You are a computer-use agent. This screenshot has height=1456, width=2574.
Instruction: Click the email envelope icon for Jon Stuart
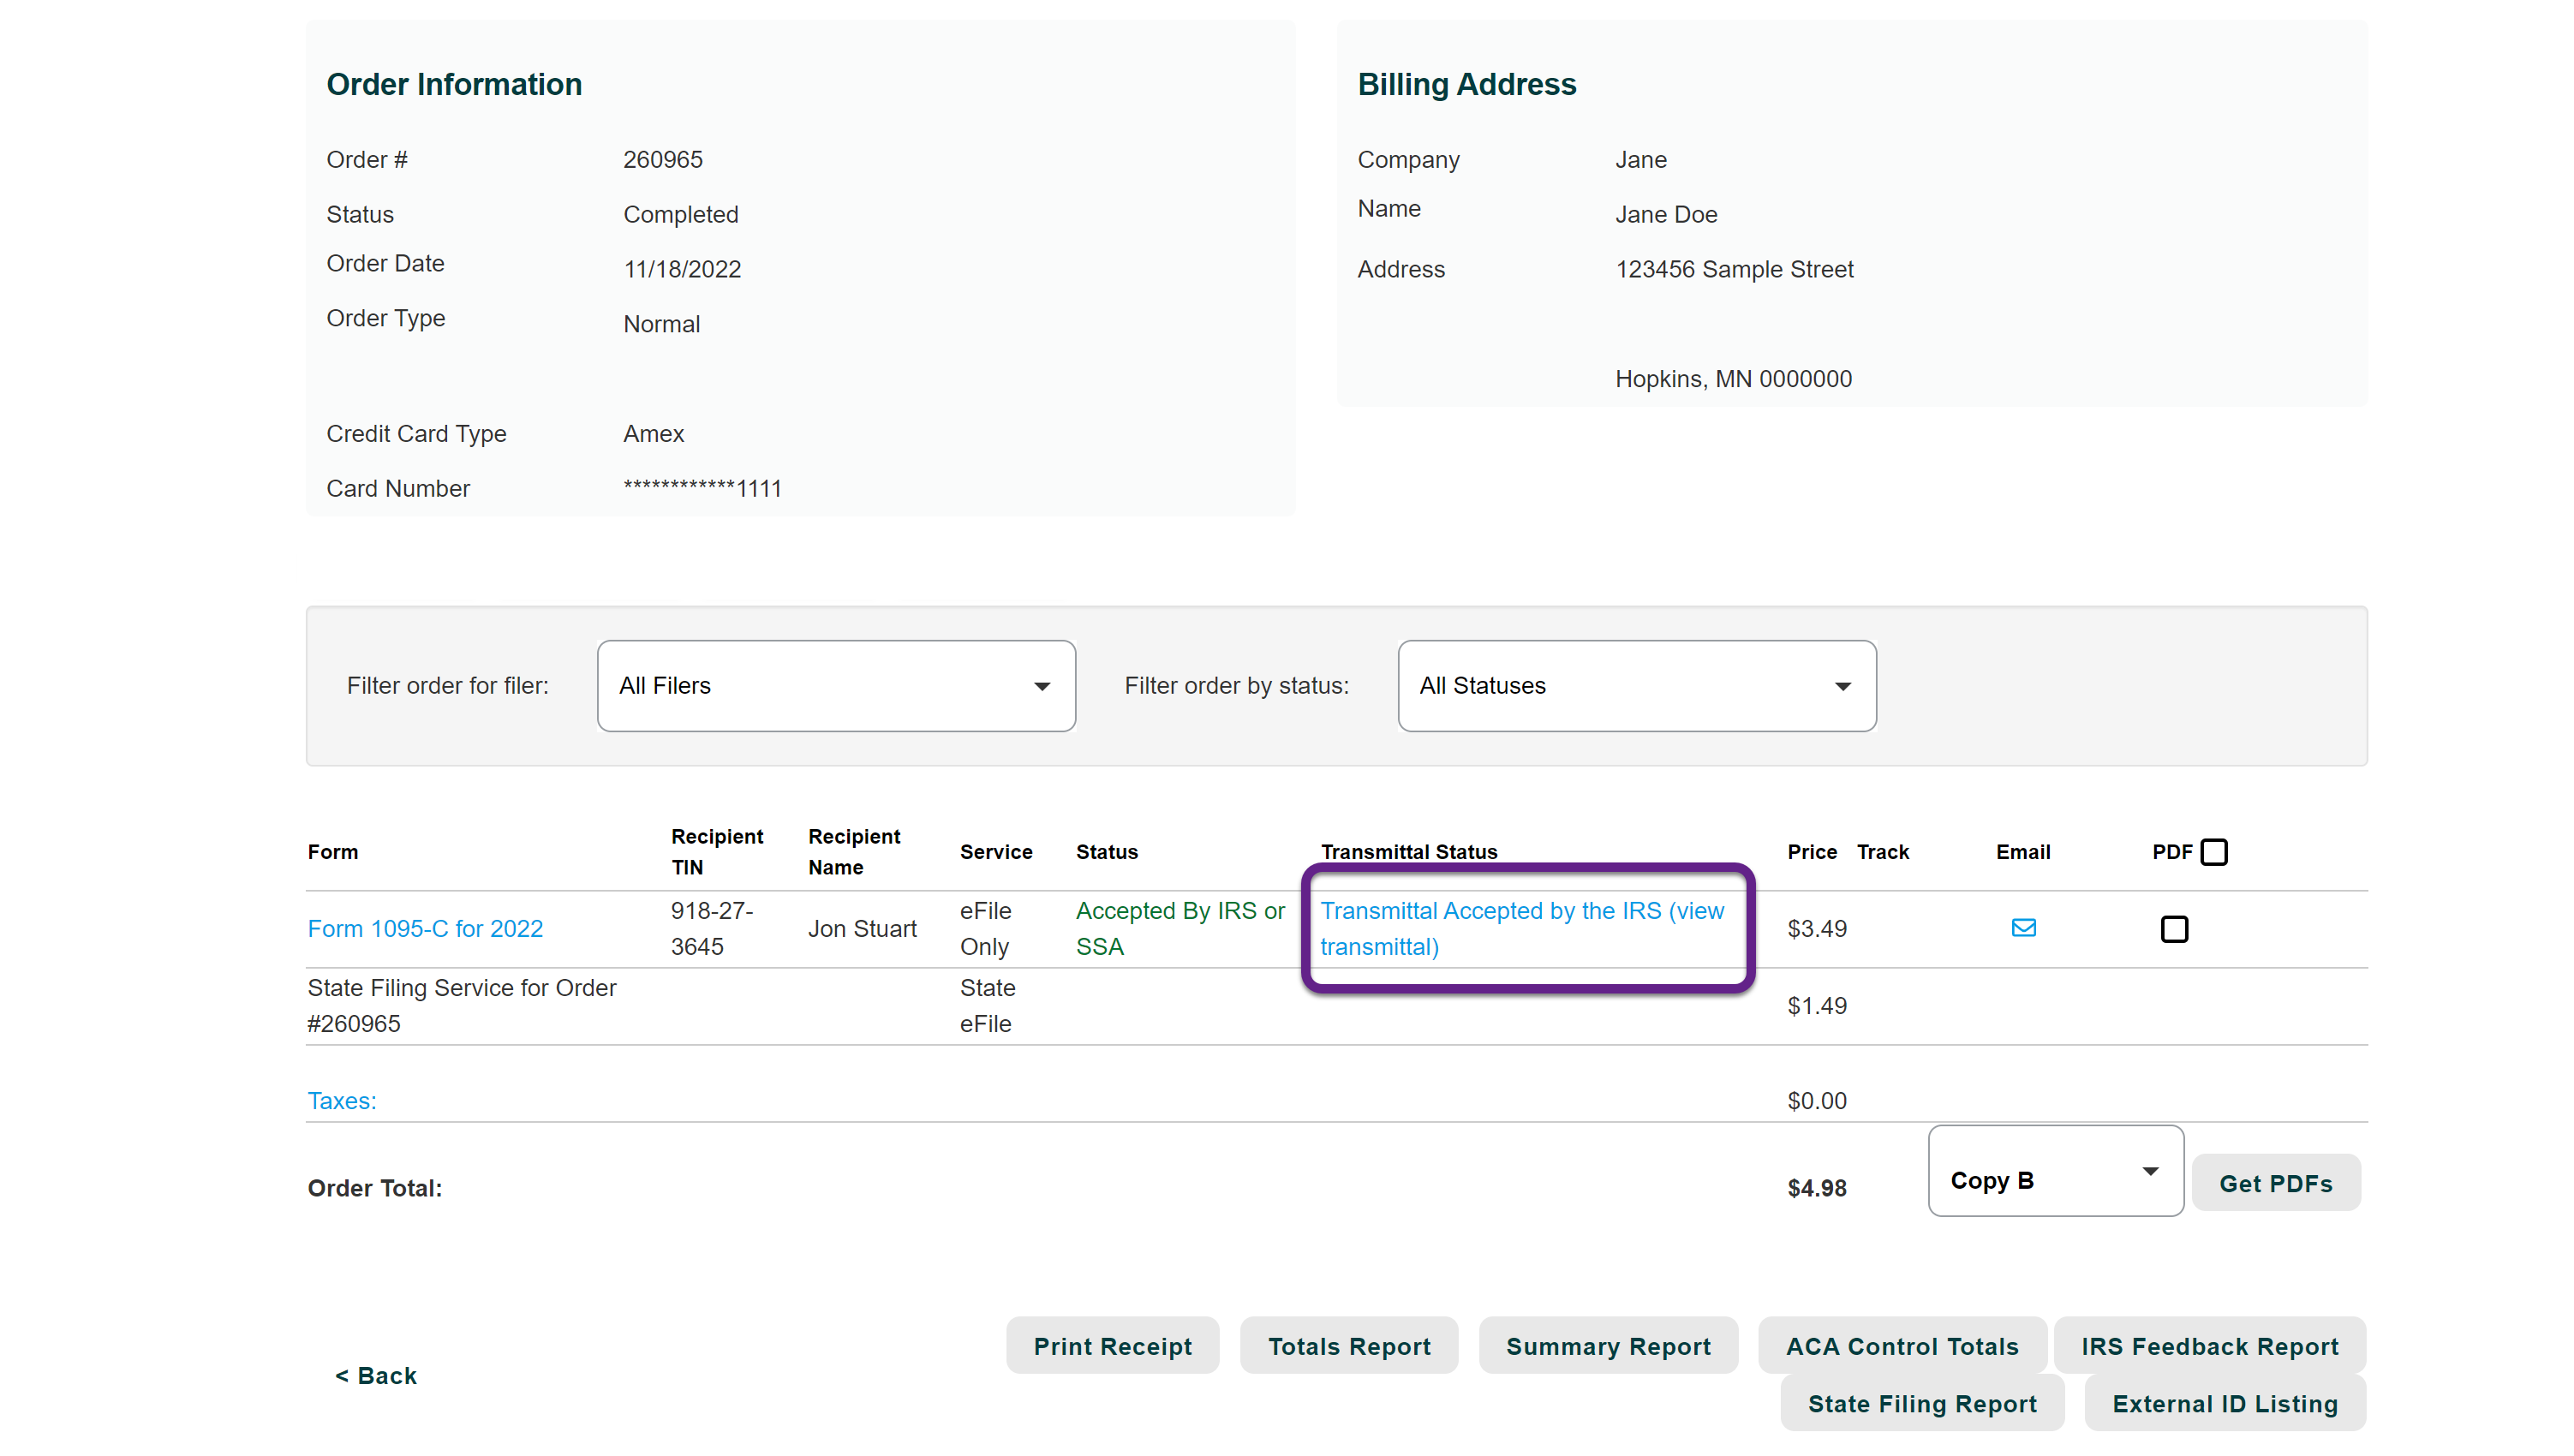coord(2023,928)
